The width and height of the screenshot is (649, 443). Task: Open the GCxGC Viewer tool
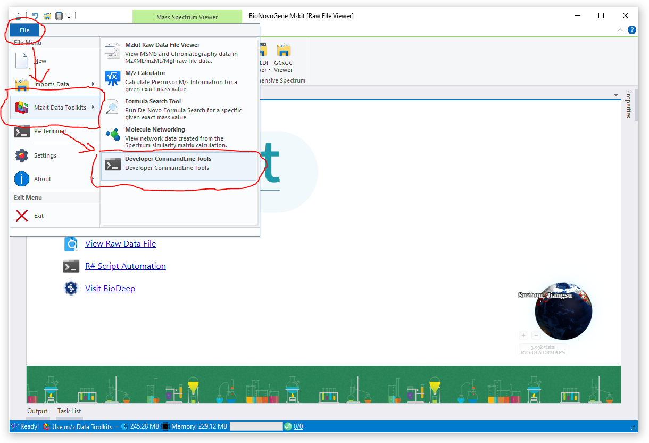tap(283, 59)
